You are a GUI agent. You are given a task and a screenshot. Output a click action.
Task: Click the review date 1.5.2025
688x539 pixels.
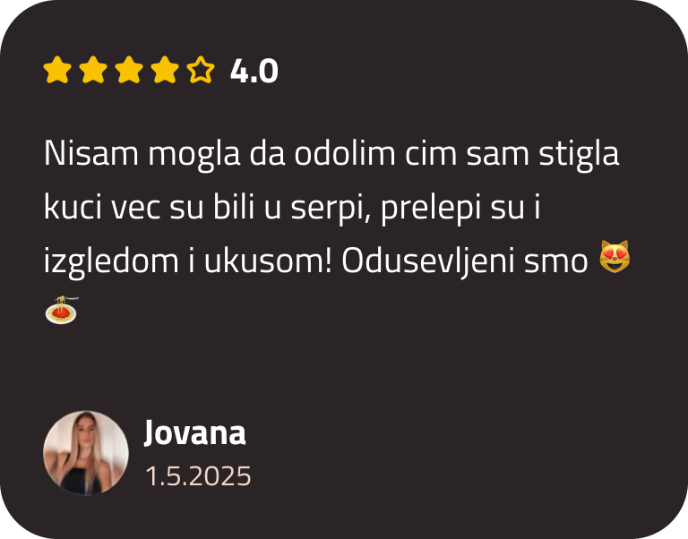tap(198, 476)
